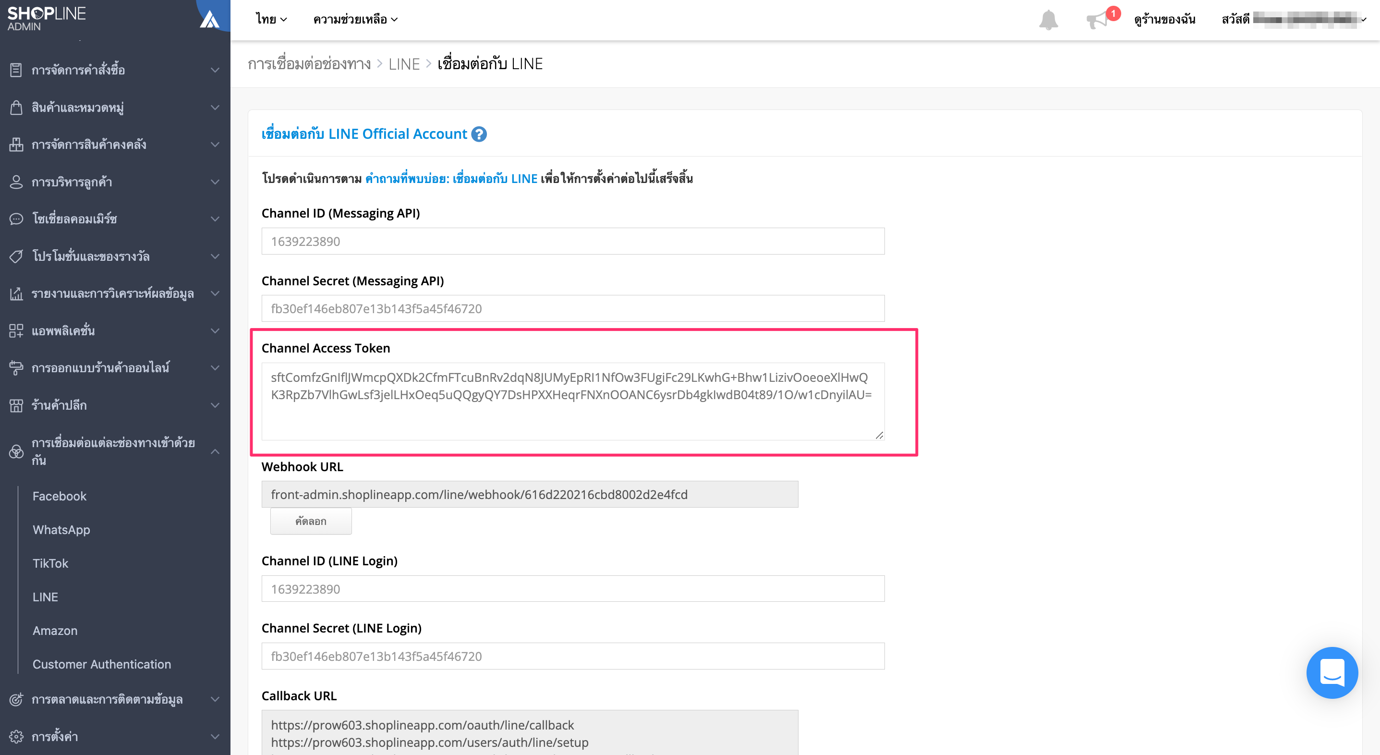Click the settings gear icon in sidebar
Screen dimensions: 1380x755
pyautogui.click(x=16, y=736)
